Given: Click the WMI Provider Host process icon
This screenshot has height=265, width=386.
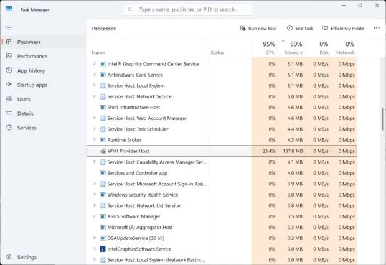Looking at the screenshot, I should point(103,151).
